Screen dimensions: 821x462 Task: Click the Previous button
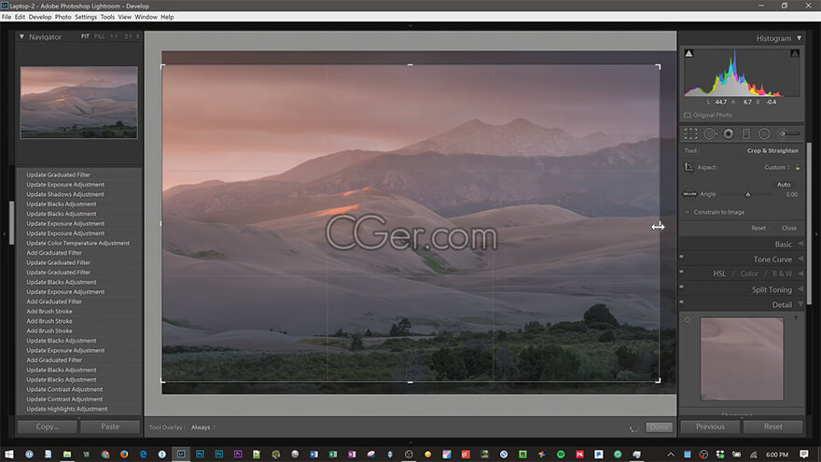710,427
